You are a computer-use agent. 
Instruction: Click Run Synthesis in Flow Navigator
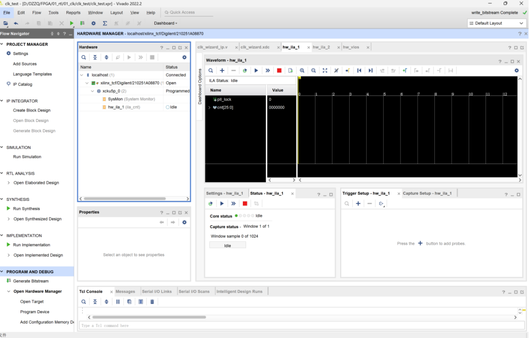click(x=26, y=208)
